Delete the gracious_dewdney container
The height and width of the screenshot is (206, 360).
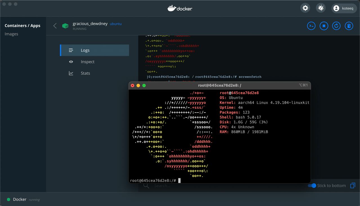(349, 26)
